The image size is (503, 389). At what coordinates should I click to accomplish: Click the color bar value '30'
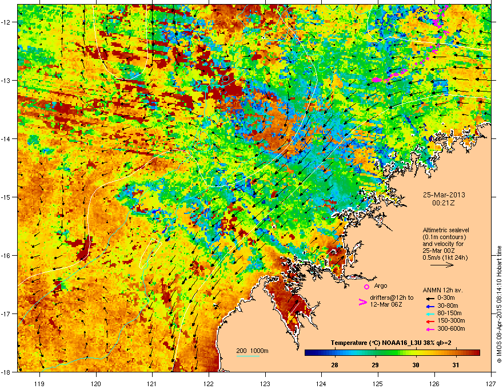pyautogui.click(x=416, y=365)
